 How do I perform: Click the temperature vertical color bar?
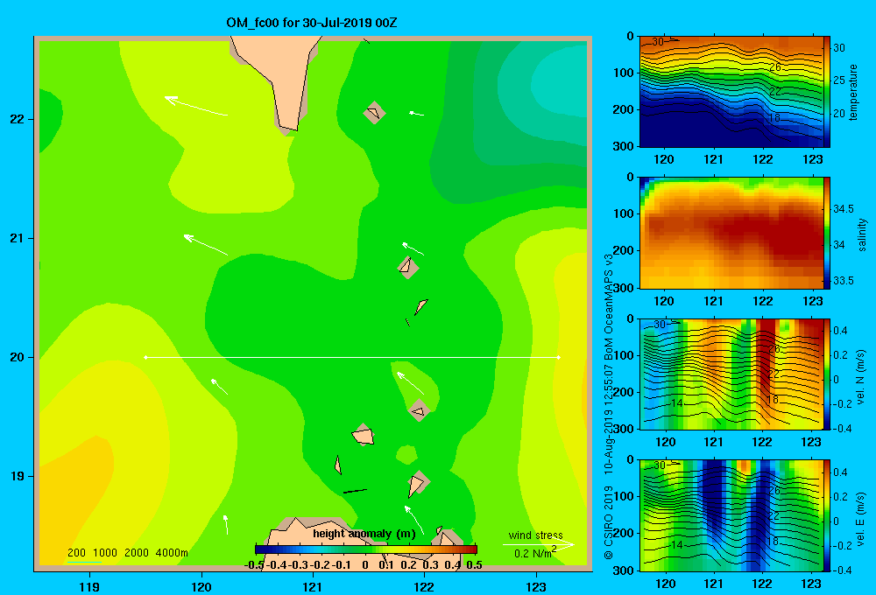coord(827,92)
